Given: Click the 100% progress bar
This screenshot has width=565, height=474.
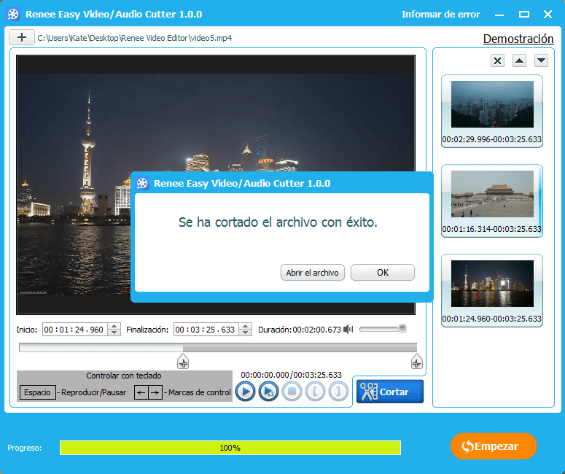Looking at the screenshot, I should (230, 448).
